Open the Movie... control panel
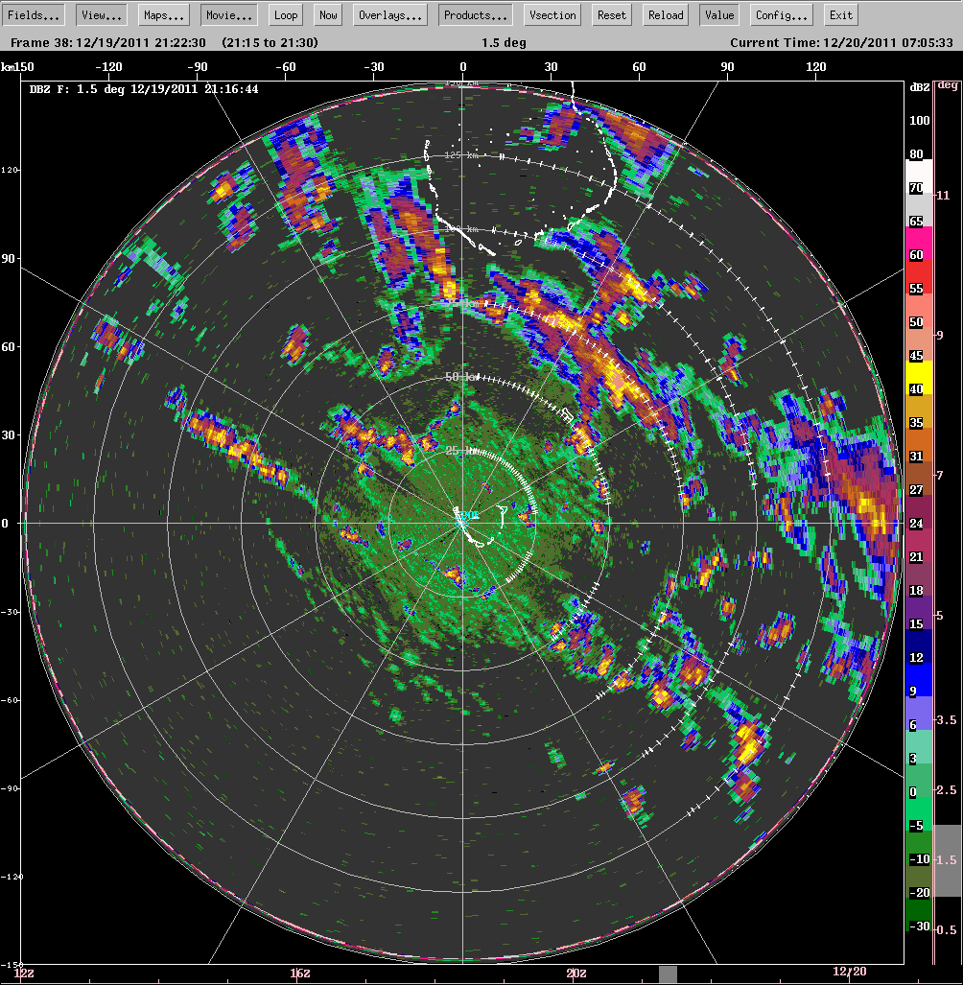963x985 pixels. (228, 15)
